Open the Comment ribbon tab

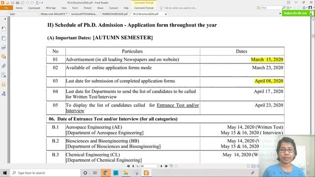pos(34,8)
